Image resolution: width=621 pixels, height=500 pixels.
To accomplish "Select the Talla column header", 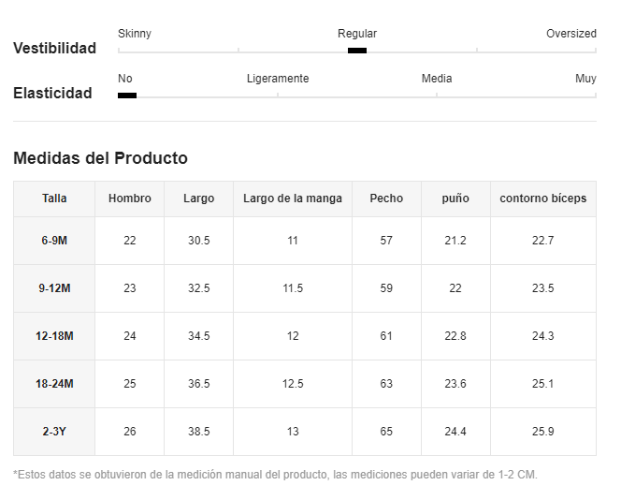I will point(54,199).
